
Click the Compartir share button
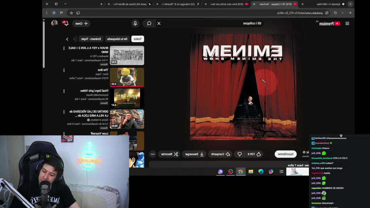[220, 154]
